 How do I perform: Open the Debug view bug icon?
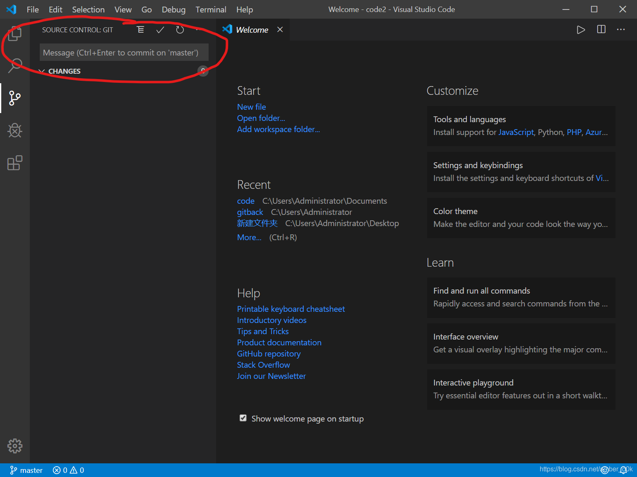point(15,130)
